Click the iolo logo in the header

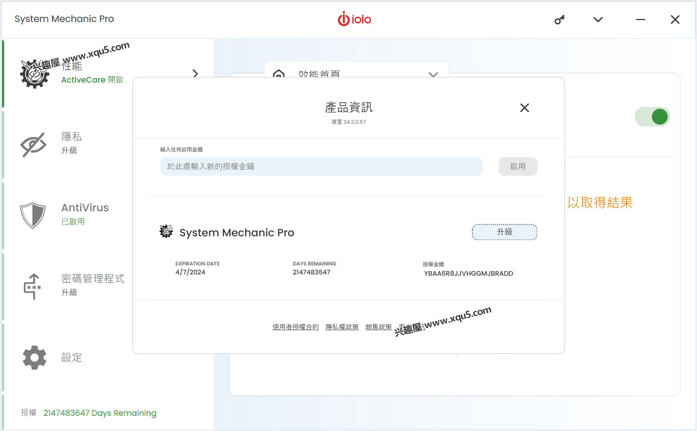(x=355, y=19)
